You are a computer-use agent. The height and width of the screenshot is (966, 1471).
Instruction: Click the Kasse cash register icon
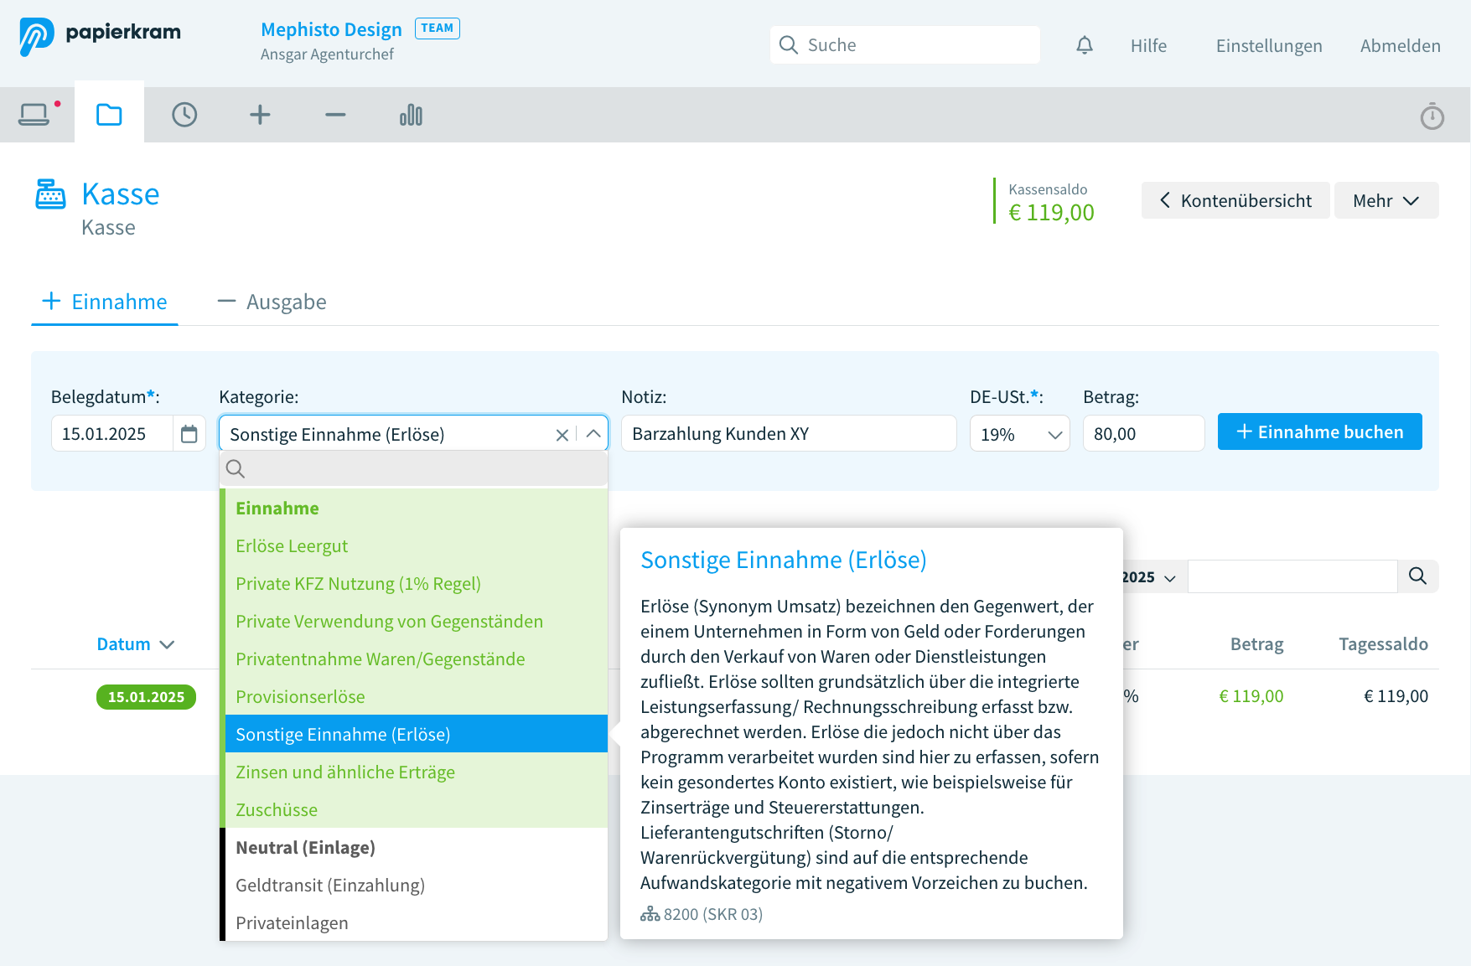click(50, 194)
